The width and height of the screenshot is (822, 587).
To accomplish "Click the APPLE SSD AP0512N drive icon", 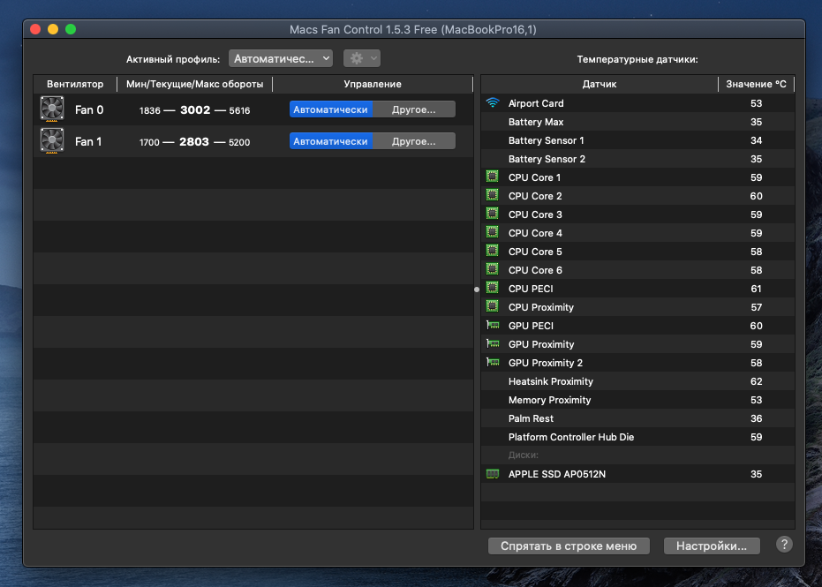I will coord(493,474).
